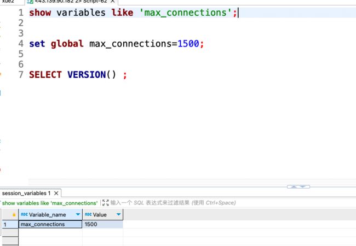
Task: Click the word 'variables' in line 1
Action: (81, 13)
